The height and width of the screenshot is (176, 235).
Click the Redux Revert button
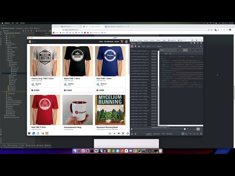(148, 47)
